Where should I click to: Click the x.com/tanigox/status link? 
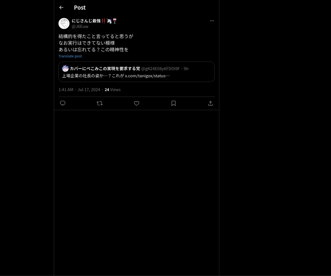point(147,76)
